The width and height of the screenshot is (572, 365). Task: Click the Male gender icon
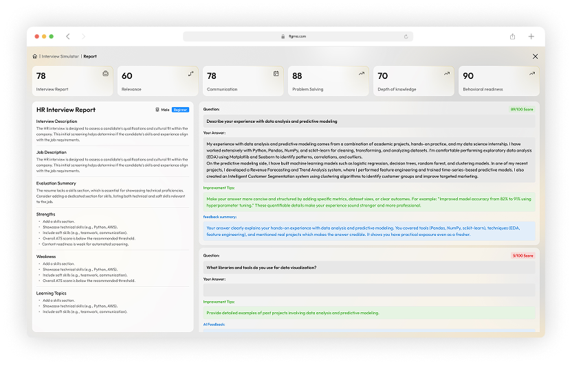[x=158, y=110]
